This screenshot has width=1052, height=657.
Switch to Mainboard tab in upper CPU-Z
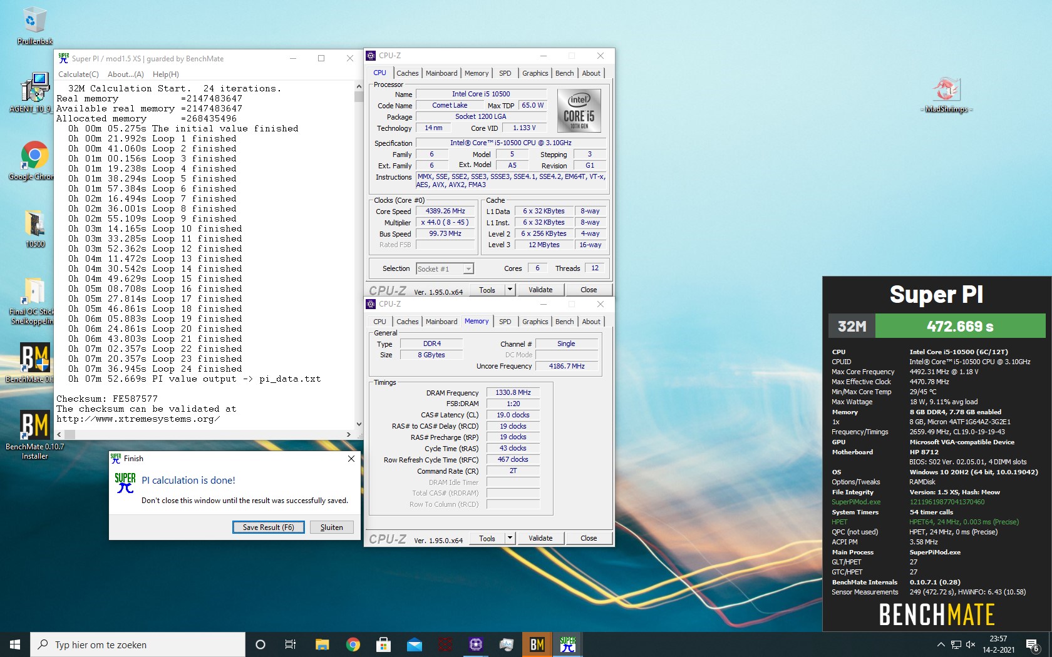coord(441,73)
